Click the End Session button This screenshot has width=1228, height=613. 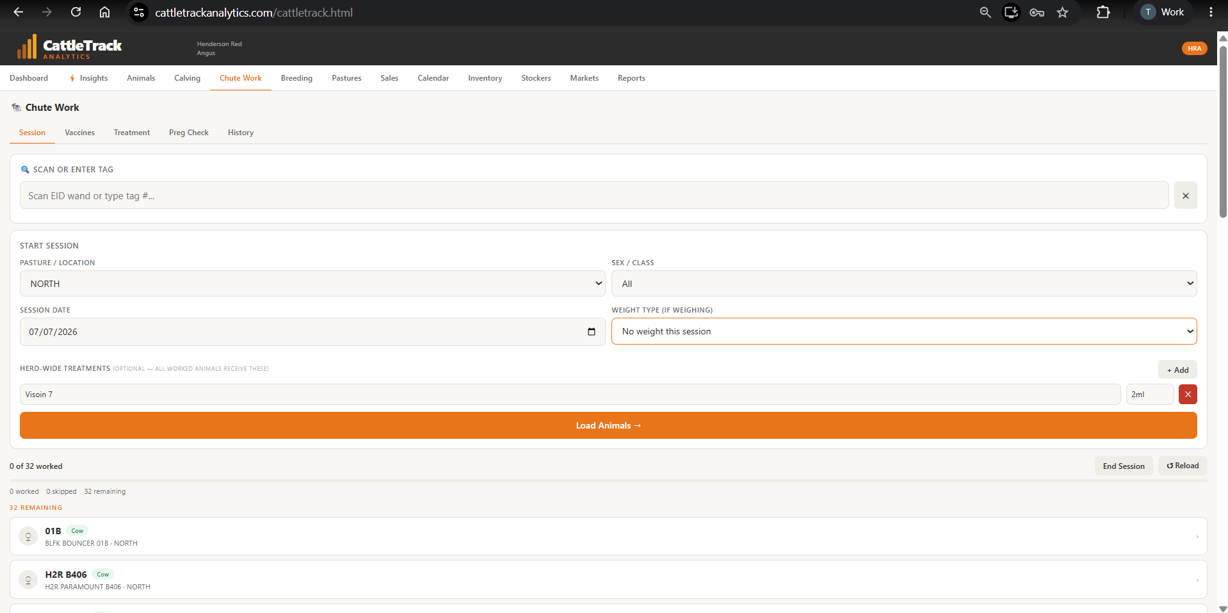pos(1124,466)
